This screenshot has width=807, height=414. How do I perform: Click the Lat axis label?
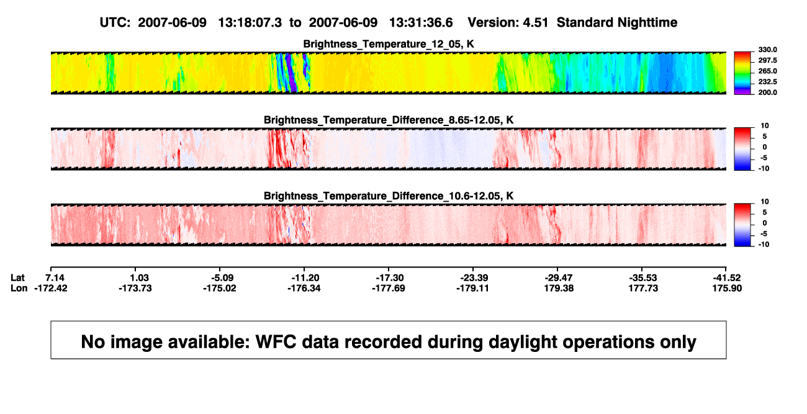click(18, 277)
